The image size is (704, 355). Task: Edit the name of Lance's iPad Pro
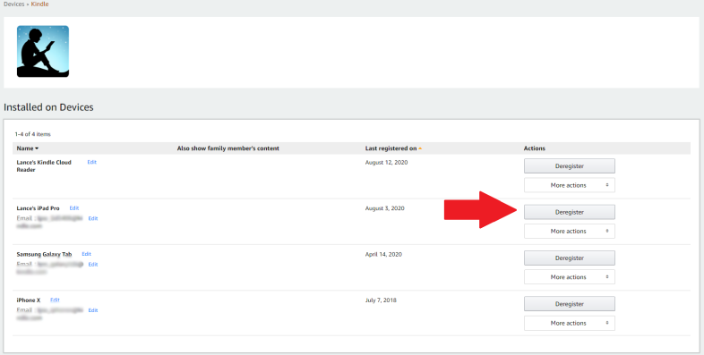(74, 208)
